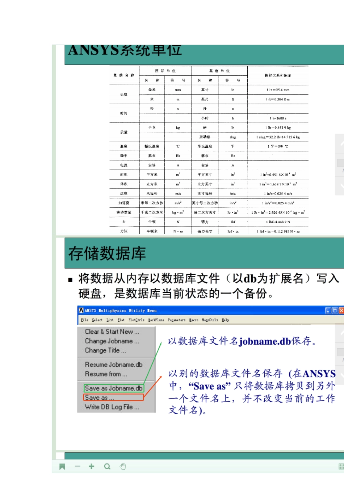Image resolution: width=344 pixels, height=487 pixels.
Task: Click the '1 h=3600 s' cell
Action: pos(278,118)
